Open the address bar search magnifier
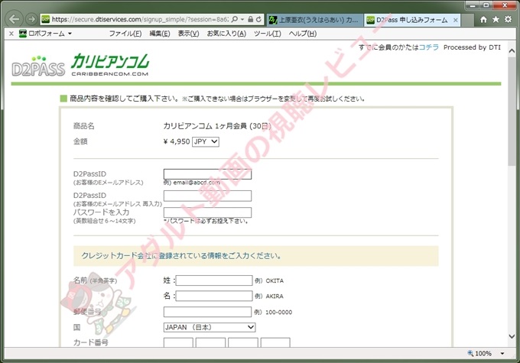Viewport: 520px width, 363px height. (235, 19)
